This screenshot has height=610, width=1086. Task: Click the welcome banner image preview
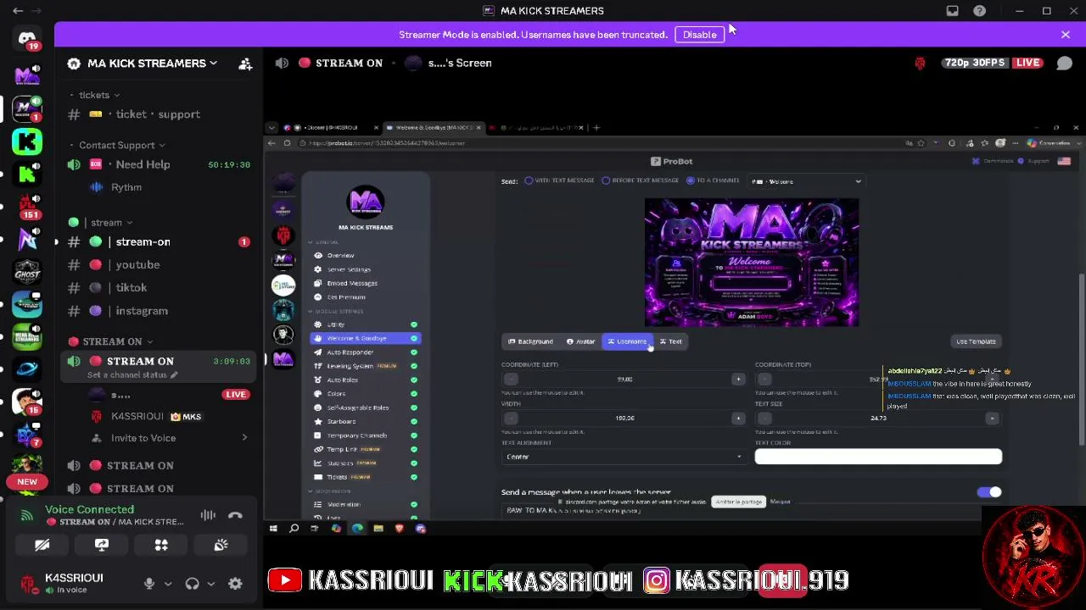[x=752, y=263]
